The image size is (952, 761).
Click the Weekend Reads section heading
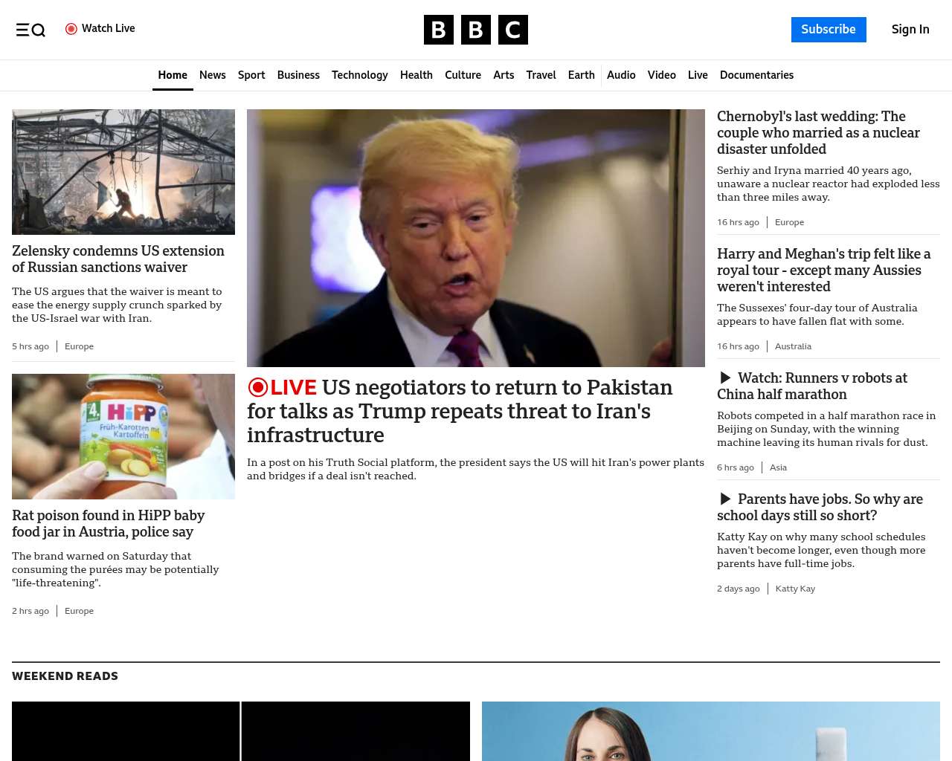(x=65, y=676)
